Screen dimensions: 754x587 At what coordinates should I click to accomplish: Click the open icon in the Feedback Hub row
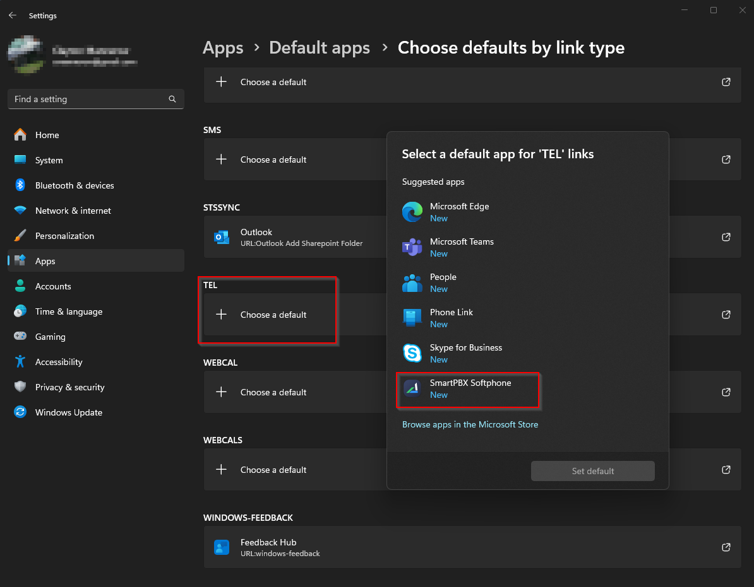[x=726, y=547]
